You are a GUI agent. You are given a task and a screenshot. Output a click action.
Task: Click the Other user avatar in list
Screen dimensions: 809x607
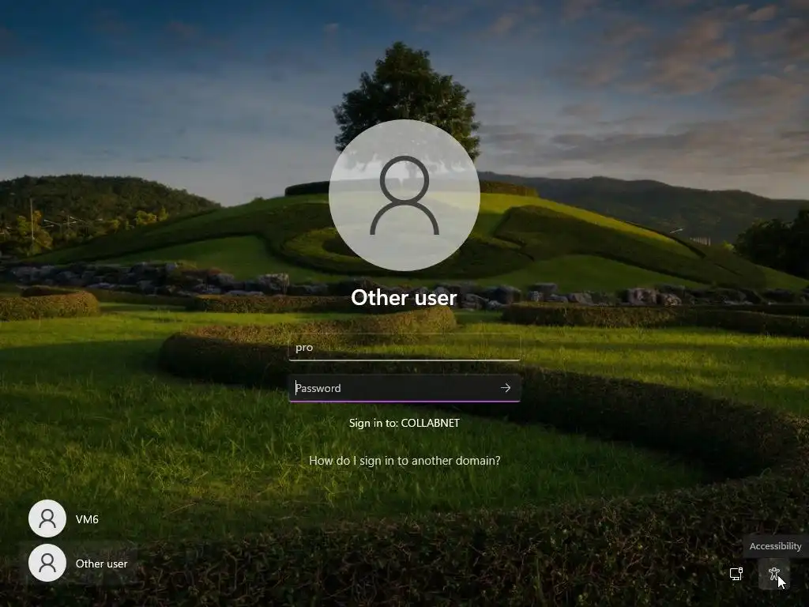point(47,563)
